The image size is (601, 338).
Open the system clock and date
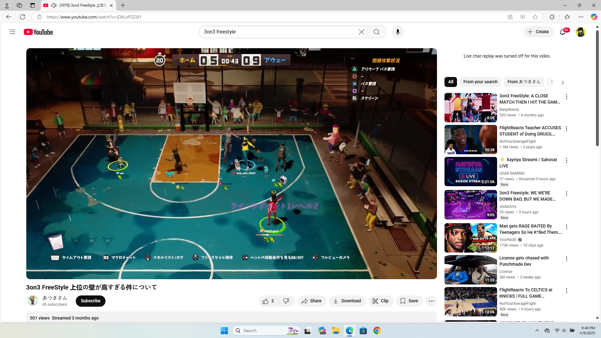click(x=588, y=330)
